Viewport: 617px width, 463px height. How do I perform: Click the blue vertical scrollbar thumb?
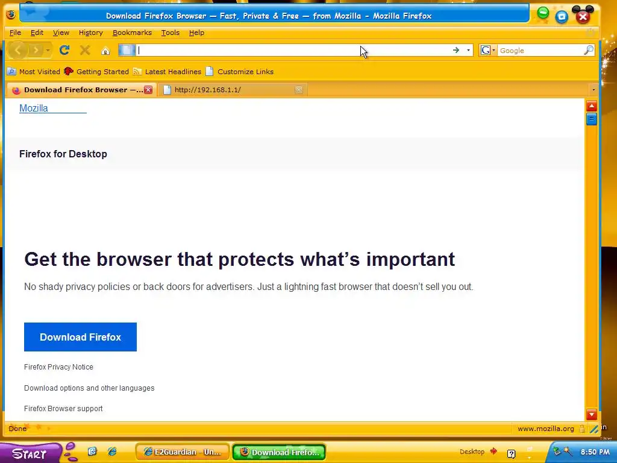click(x=592, y=119)
